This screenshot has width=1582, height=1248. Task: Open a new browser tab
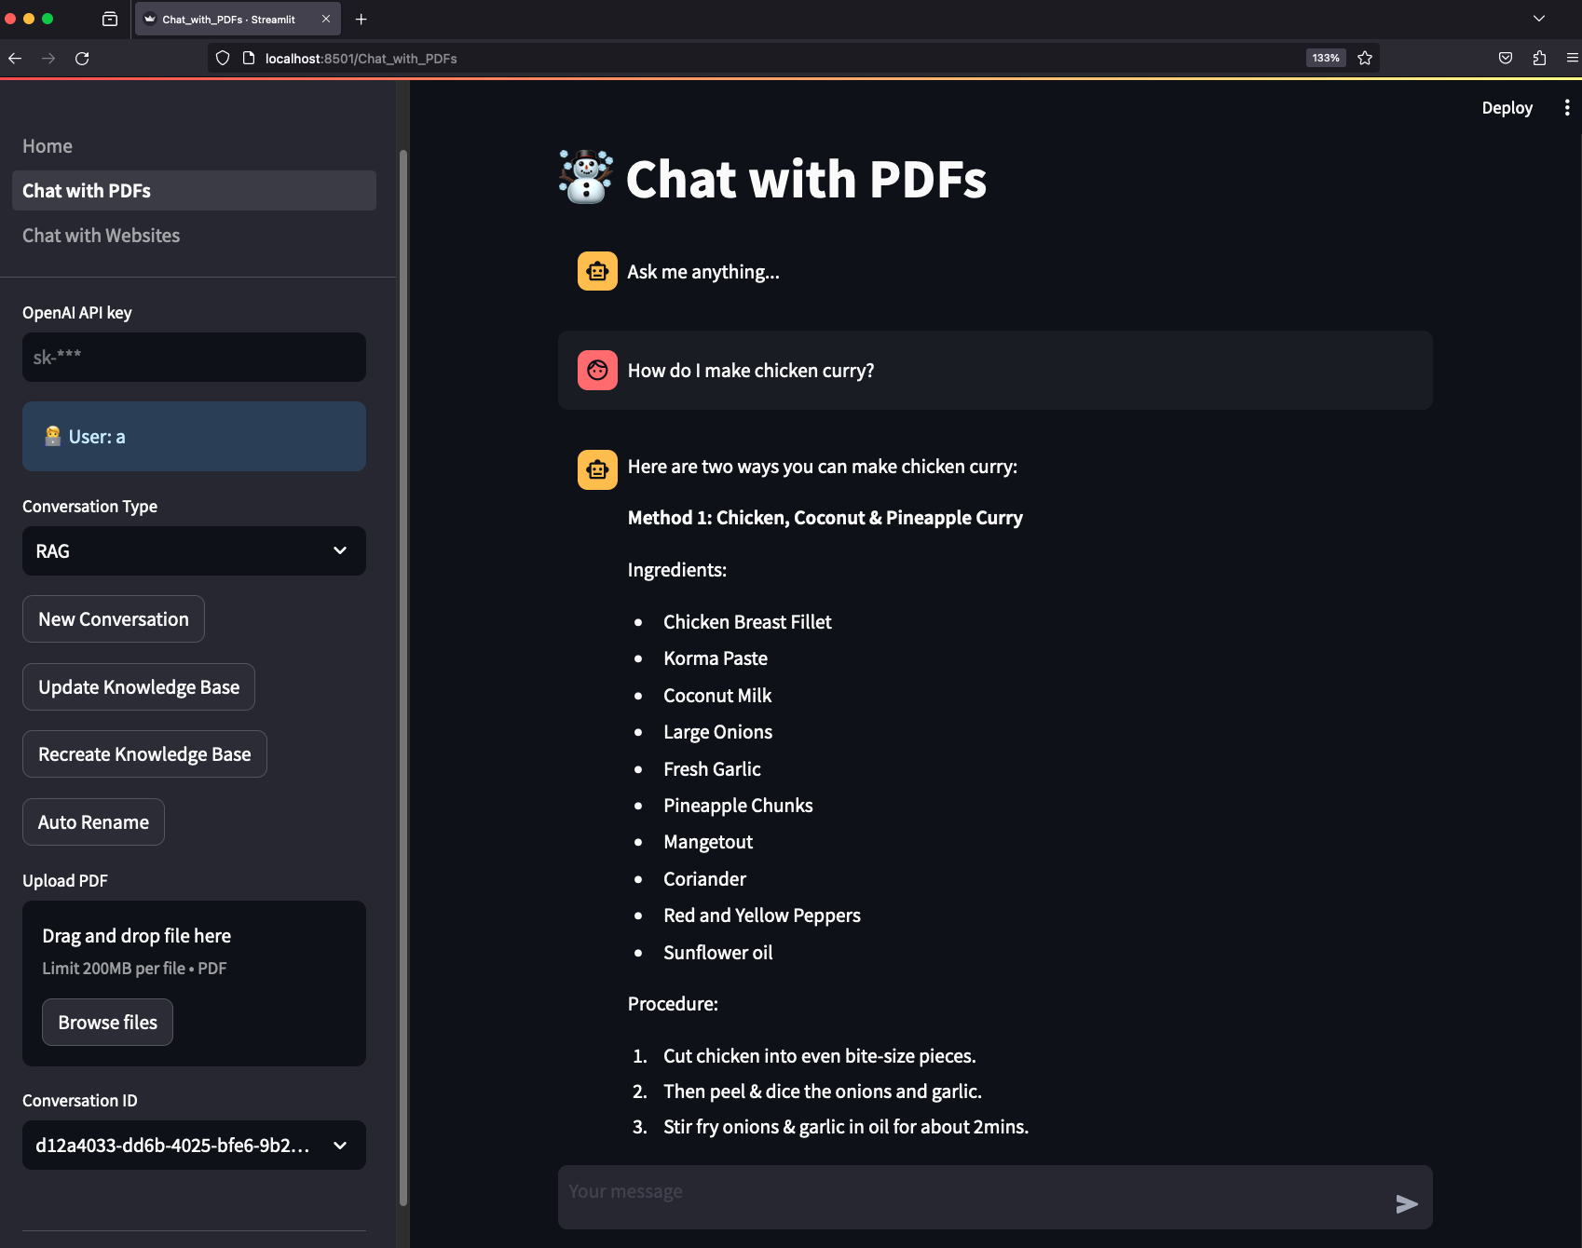[x=361, y=20]
